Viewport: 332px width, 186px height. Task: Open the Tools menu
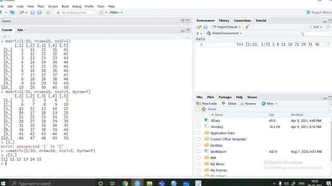[101, 6]
